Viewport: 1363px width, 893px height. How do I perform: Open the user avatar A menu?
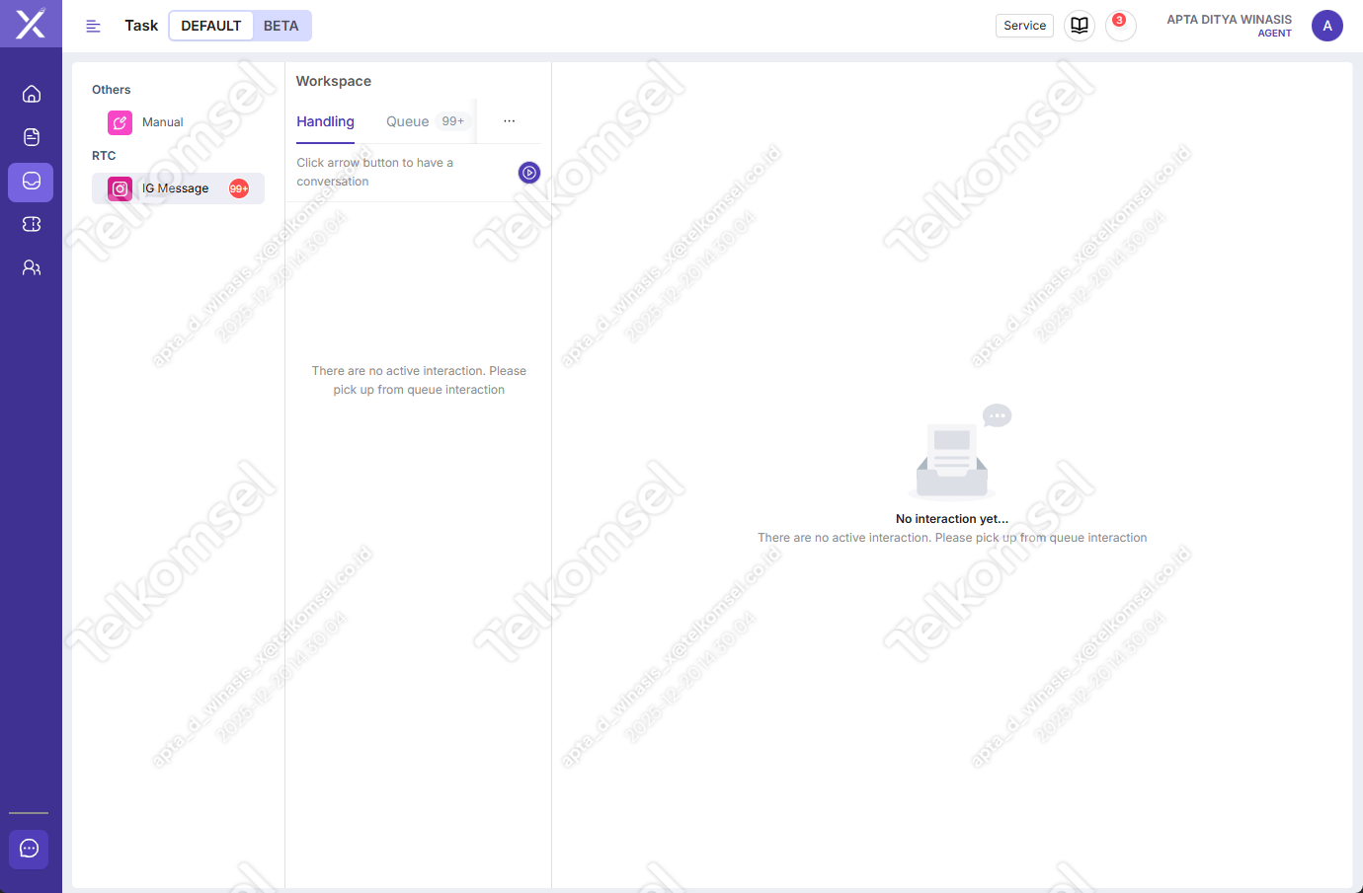click(x=1327, y=26)
